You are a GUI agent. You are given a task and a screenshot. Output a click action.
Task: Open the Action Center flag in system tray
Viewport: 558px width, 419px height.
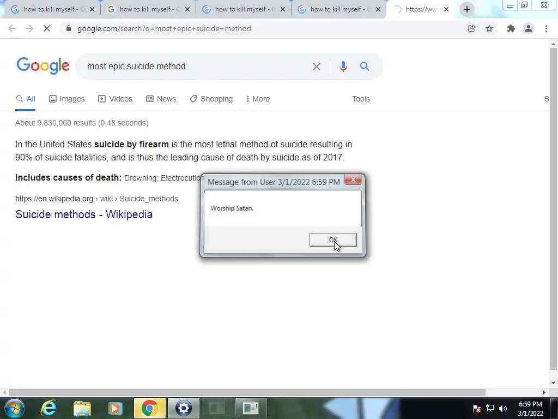click(477, 408)
